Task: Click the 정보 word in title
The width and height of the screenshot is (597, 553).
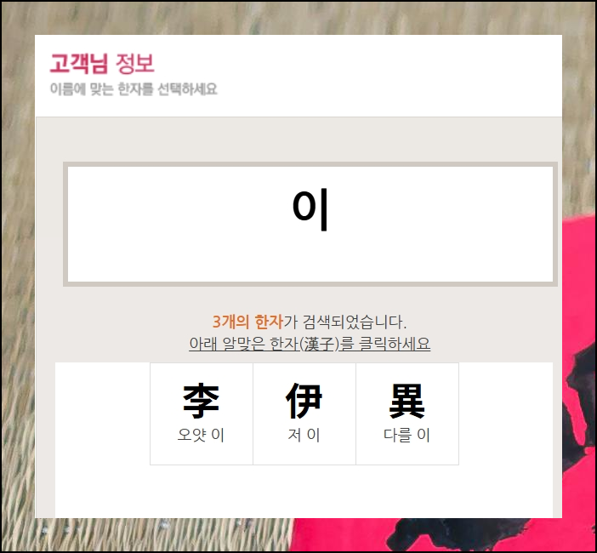Action: [134, 63]
